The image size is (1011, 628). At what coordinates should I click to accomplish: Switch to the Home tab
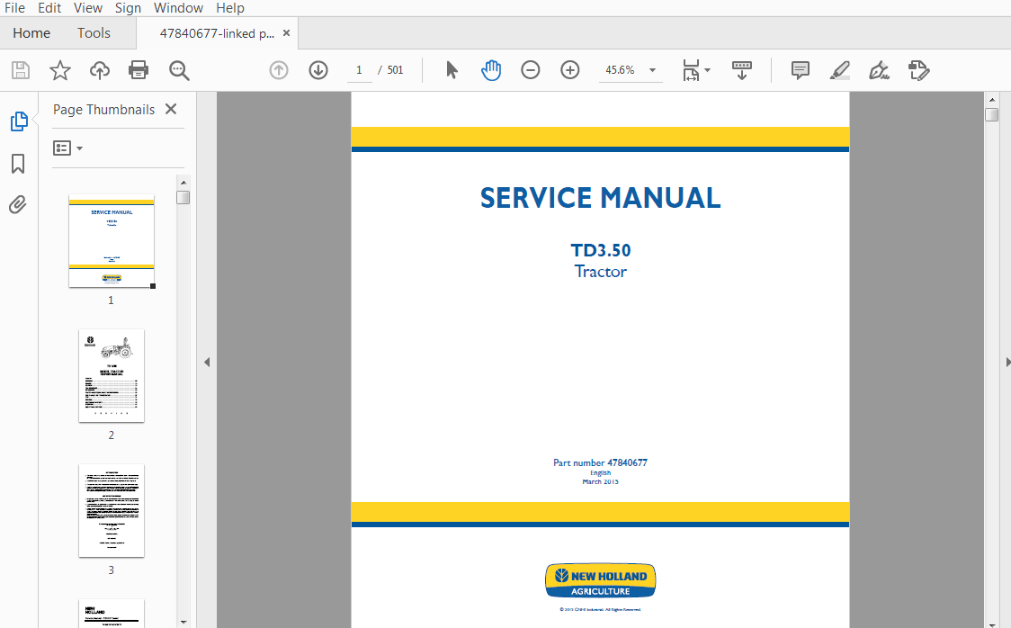pos(31,32)
